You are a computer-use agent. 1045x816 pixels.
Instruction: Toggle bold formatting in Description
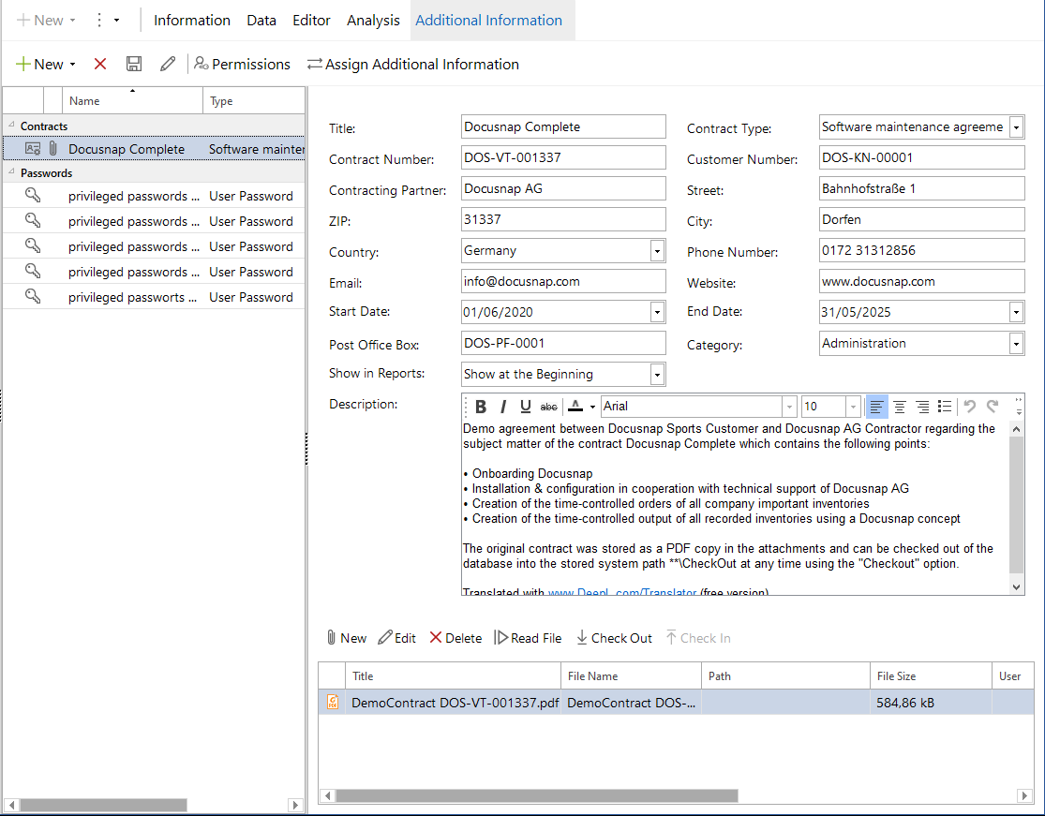coord(481,407)
